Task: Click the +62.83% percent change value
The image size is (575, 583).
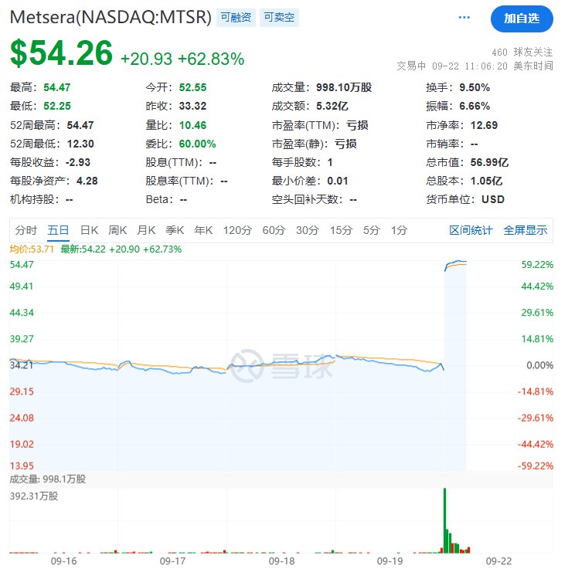Action: (x=211, y=59)
